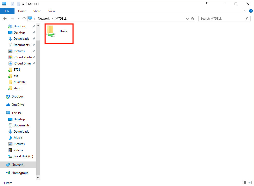Click the Dropbox icon in Quick access

(x=10, y=26)
